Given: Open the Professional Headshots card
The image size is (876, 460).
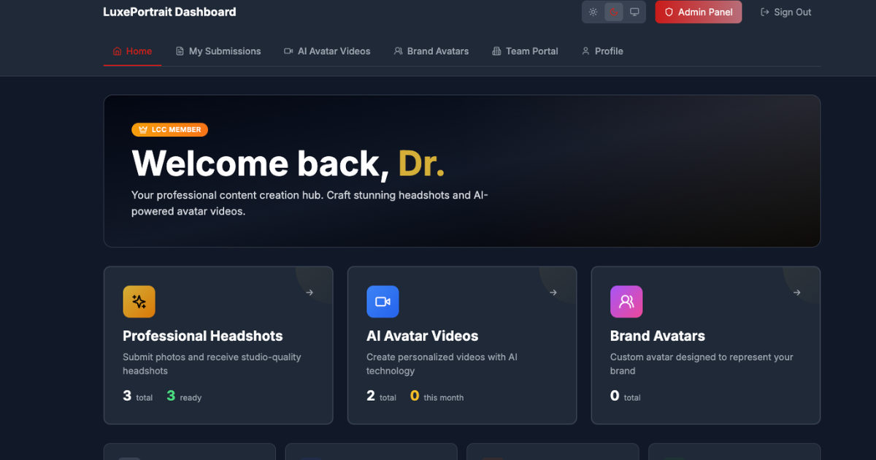Looking at the screenshot, I should [218, 345].
